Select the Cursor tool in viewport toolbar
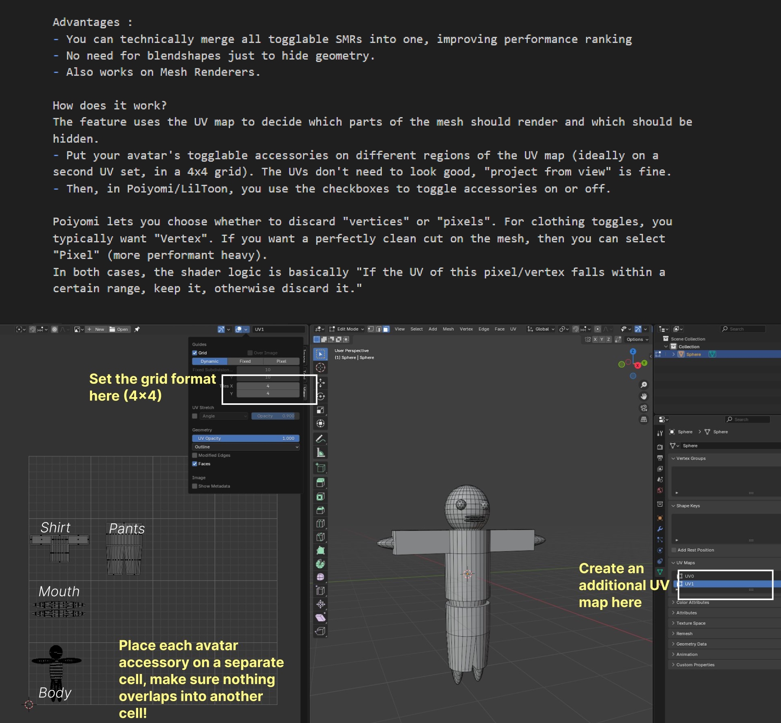 (x=320, y=368)
